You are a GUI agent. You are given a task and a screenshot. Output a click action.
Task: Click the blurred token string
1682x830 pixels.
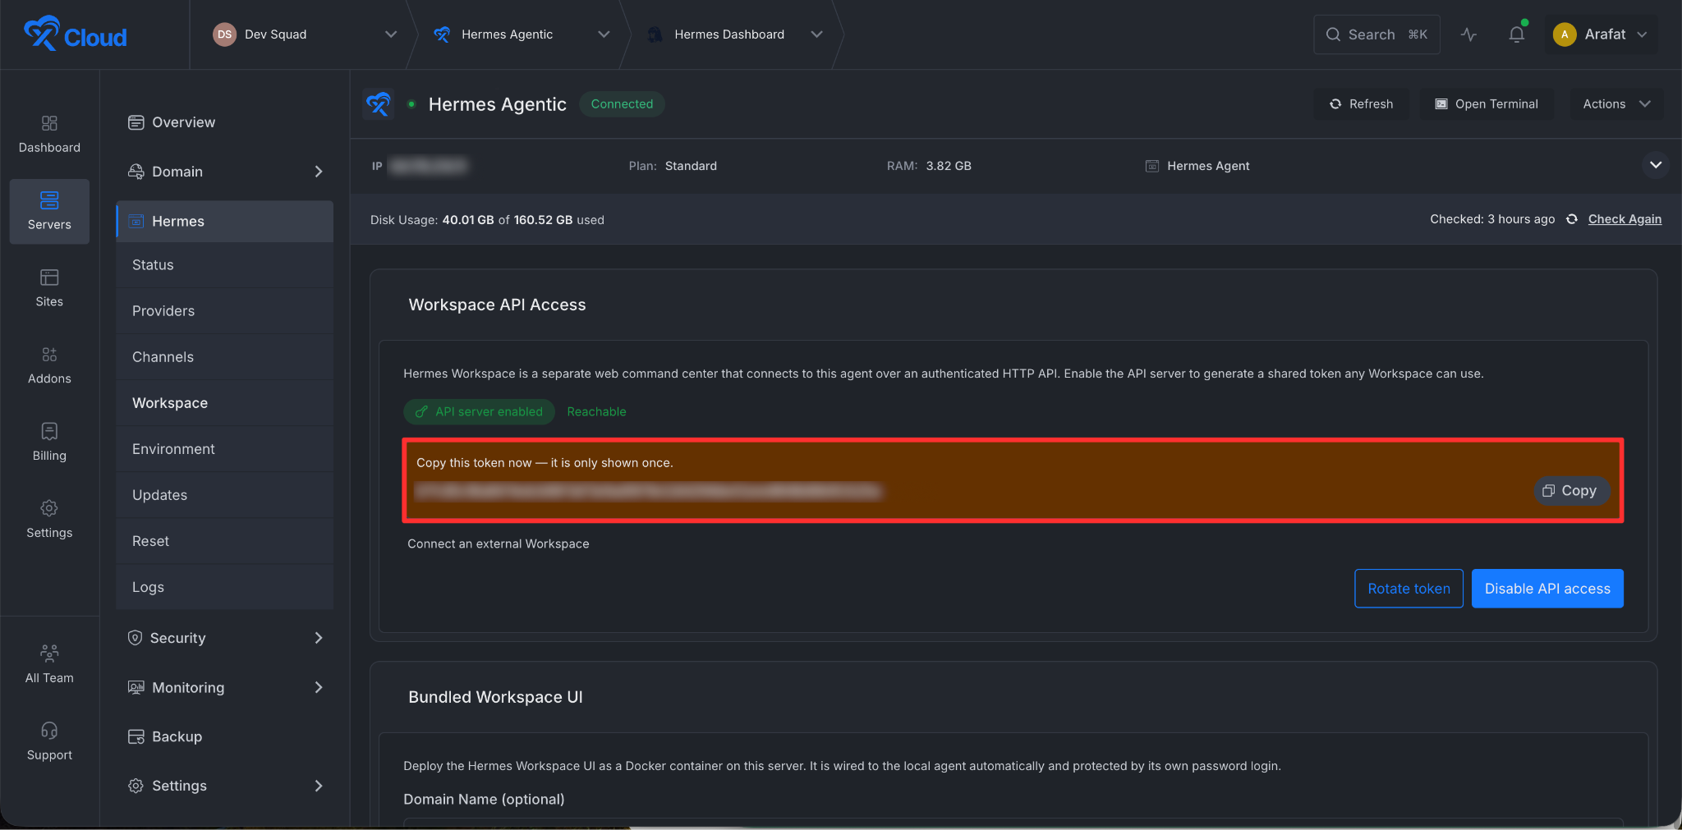pyautogui.click(x=648, y=491)
